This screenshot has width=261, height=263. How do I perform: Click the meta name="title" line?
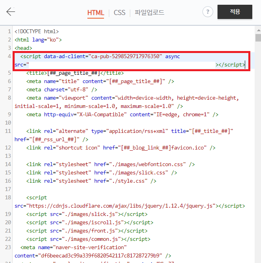tap(100, 81)
